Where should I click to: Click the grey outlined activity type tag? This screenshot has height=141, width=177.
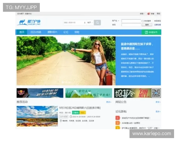64,117
